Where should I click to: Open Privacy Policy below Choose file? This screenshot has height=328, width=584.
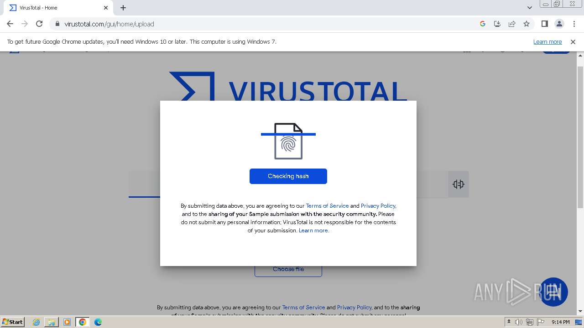(355, 307)
